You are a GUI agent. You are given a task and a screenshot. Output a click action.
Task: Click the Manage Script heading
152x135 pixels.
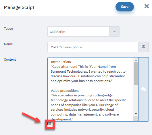tap(19, 7)
